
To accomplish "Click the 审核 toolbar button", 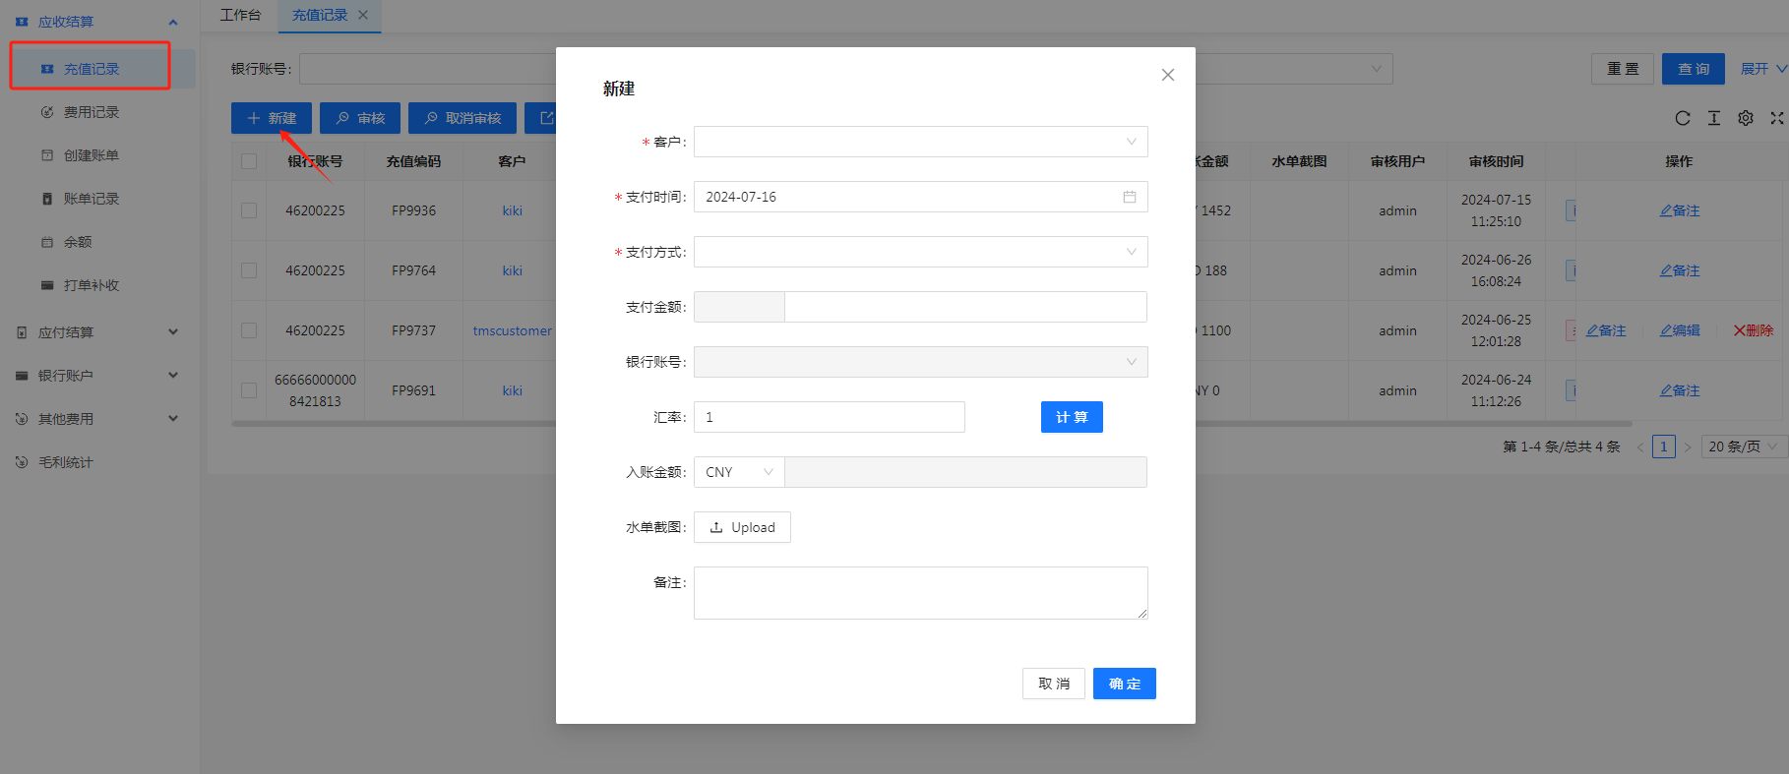I will 360,118.
